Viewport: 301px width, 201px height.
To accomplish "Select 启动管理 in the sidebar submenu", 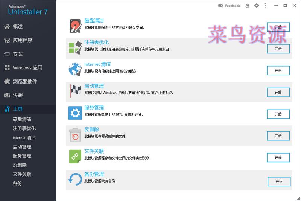I will (x=22, y=147).
